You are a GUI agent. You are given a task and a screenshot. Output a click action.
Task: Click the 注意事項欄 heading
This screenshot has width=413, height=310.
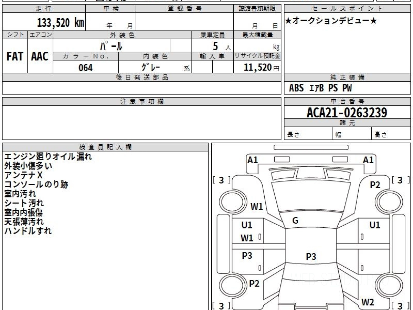pos(141,102)
